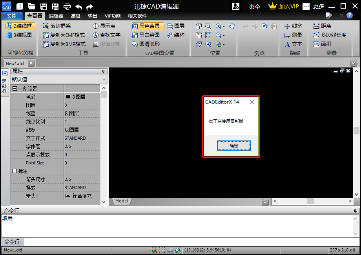This screenshot has height=255, width=361.
Task: Activate the hand pan tool
Action: [x=232, y=26]
